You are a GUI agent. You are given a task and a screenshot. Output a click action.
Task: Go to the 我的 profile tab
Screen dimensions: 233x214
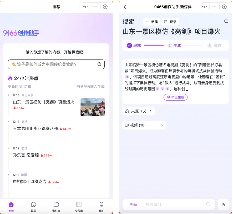[102, 207]
